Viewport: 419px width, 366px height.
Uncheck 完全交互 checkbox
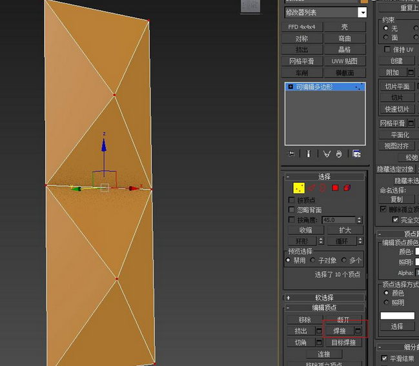pos(395,219)
